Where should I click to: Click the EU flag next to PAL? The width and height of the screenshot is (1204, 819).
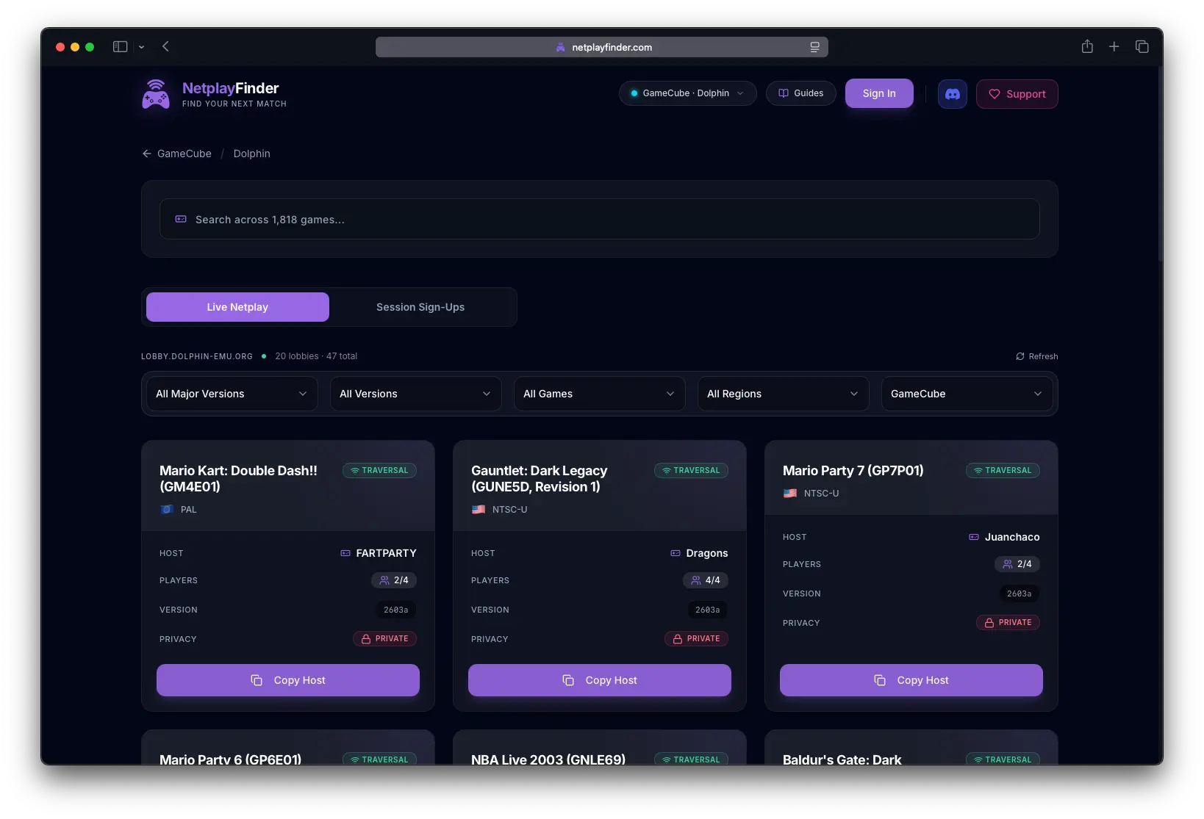[167, 509]
